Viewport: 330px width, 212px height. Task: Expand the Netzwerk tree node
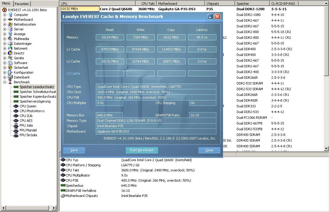click(x=5, y=48)
